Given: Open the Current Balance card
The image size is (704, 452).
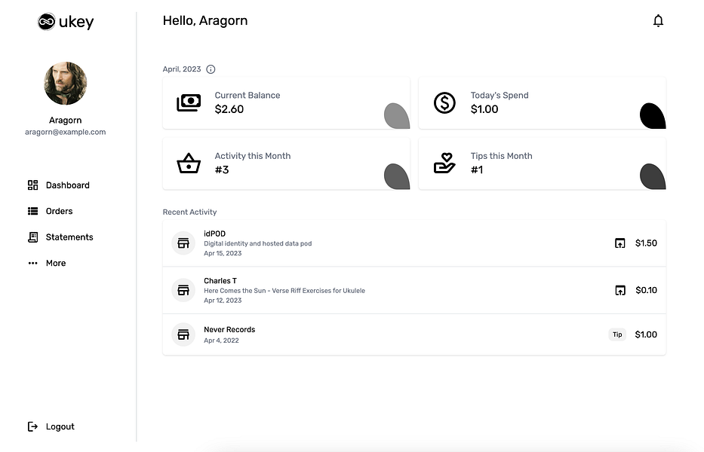Looking at the screenshot, I should point(287,102).
